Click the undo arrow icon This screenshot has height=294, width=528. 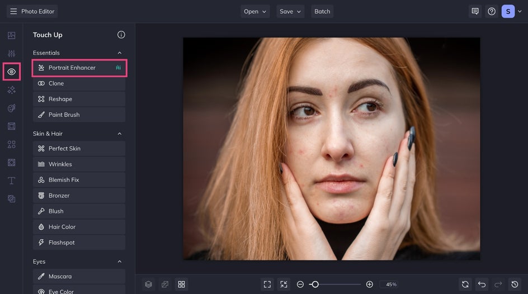[x=482, y=284]
